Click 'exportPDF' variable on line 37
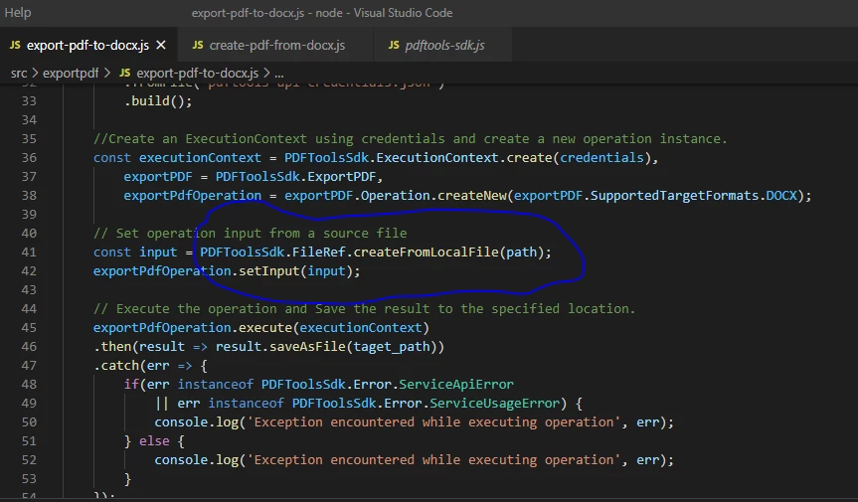This screenshot has width=858, height=502. 158,177
